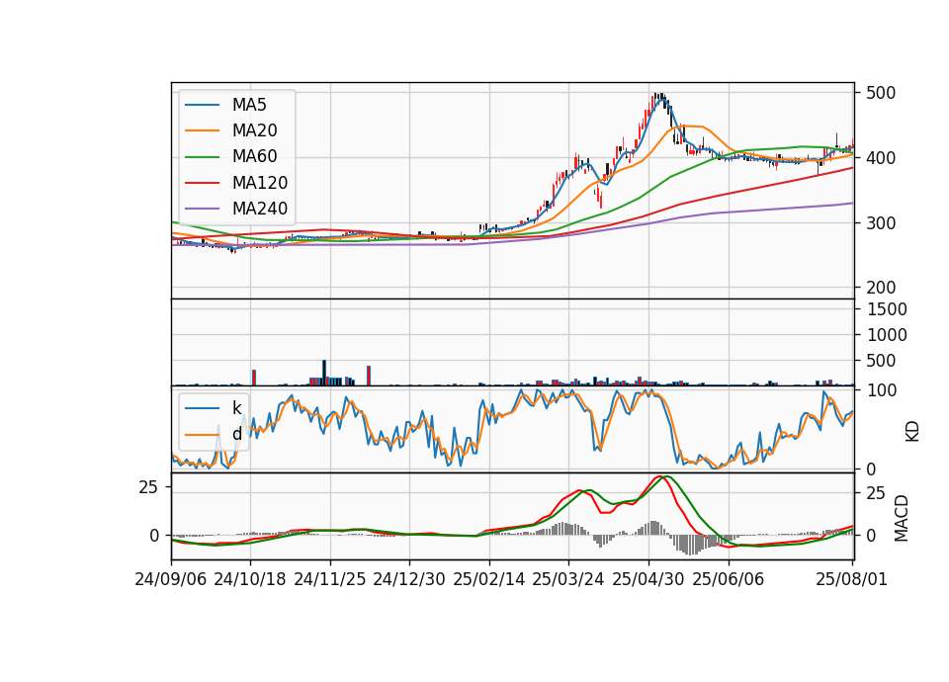Click the MA240 legend label
Image resolution: width=949 pixels, height=682 pixels.
click(x=260, y=209)
